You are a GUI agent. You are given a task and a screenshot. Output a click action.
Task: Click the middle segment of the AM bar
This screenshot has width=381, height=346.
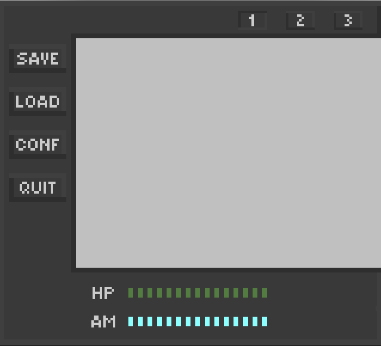198,321
